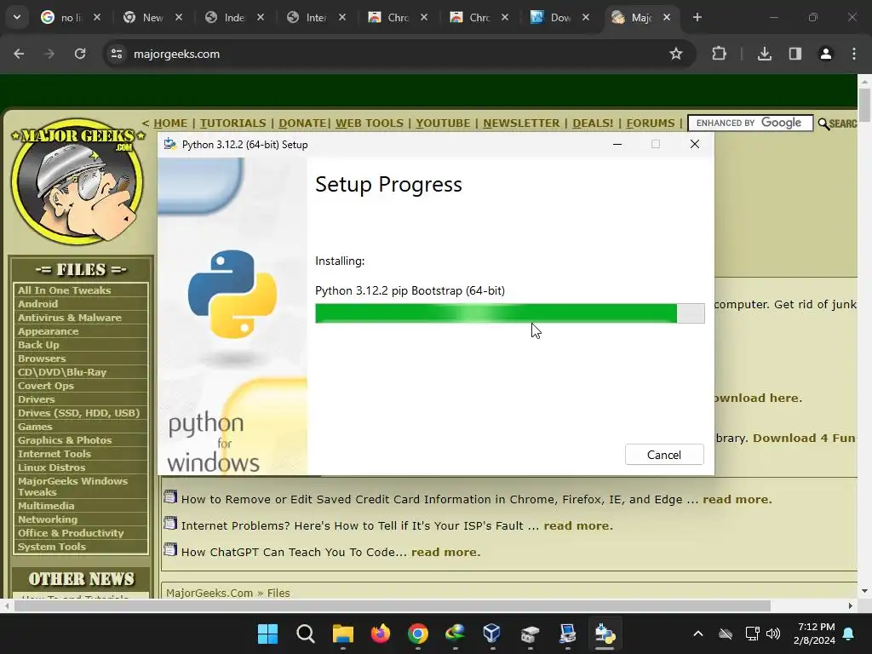Viewport: 872px width, 654px height.
Task: Open Drives (SSD, HDD, USB) category
Action: [78, 413]
